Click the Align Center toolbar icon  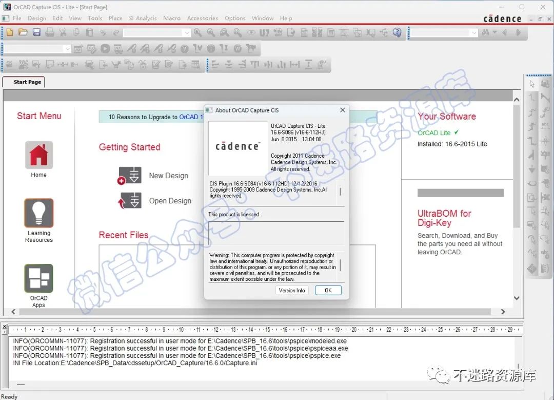[229, 64]
